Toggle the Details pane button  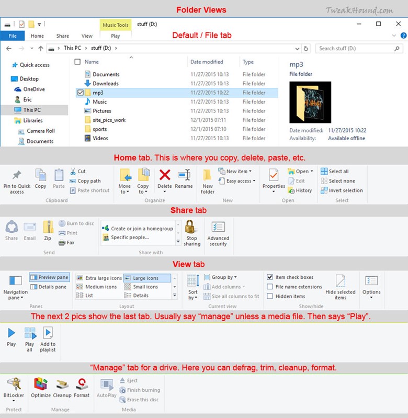pyautogui.click(x=48, y=287)
